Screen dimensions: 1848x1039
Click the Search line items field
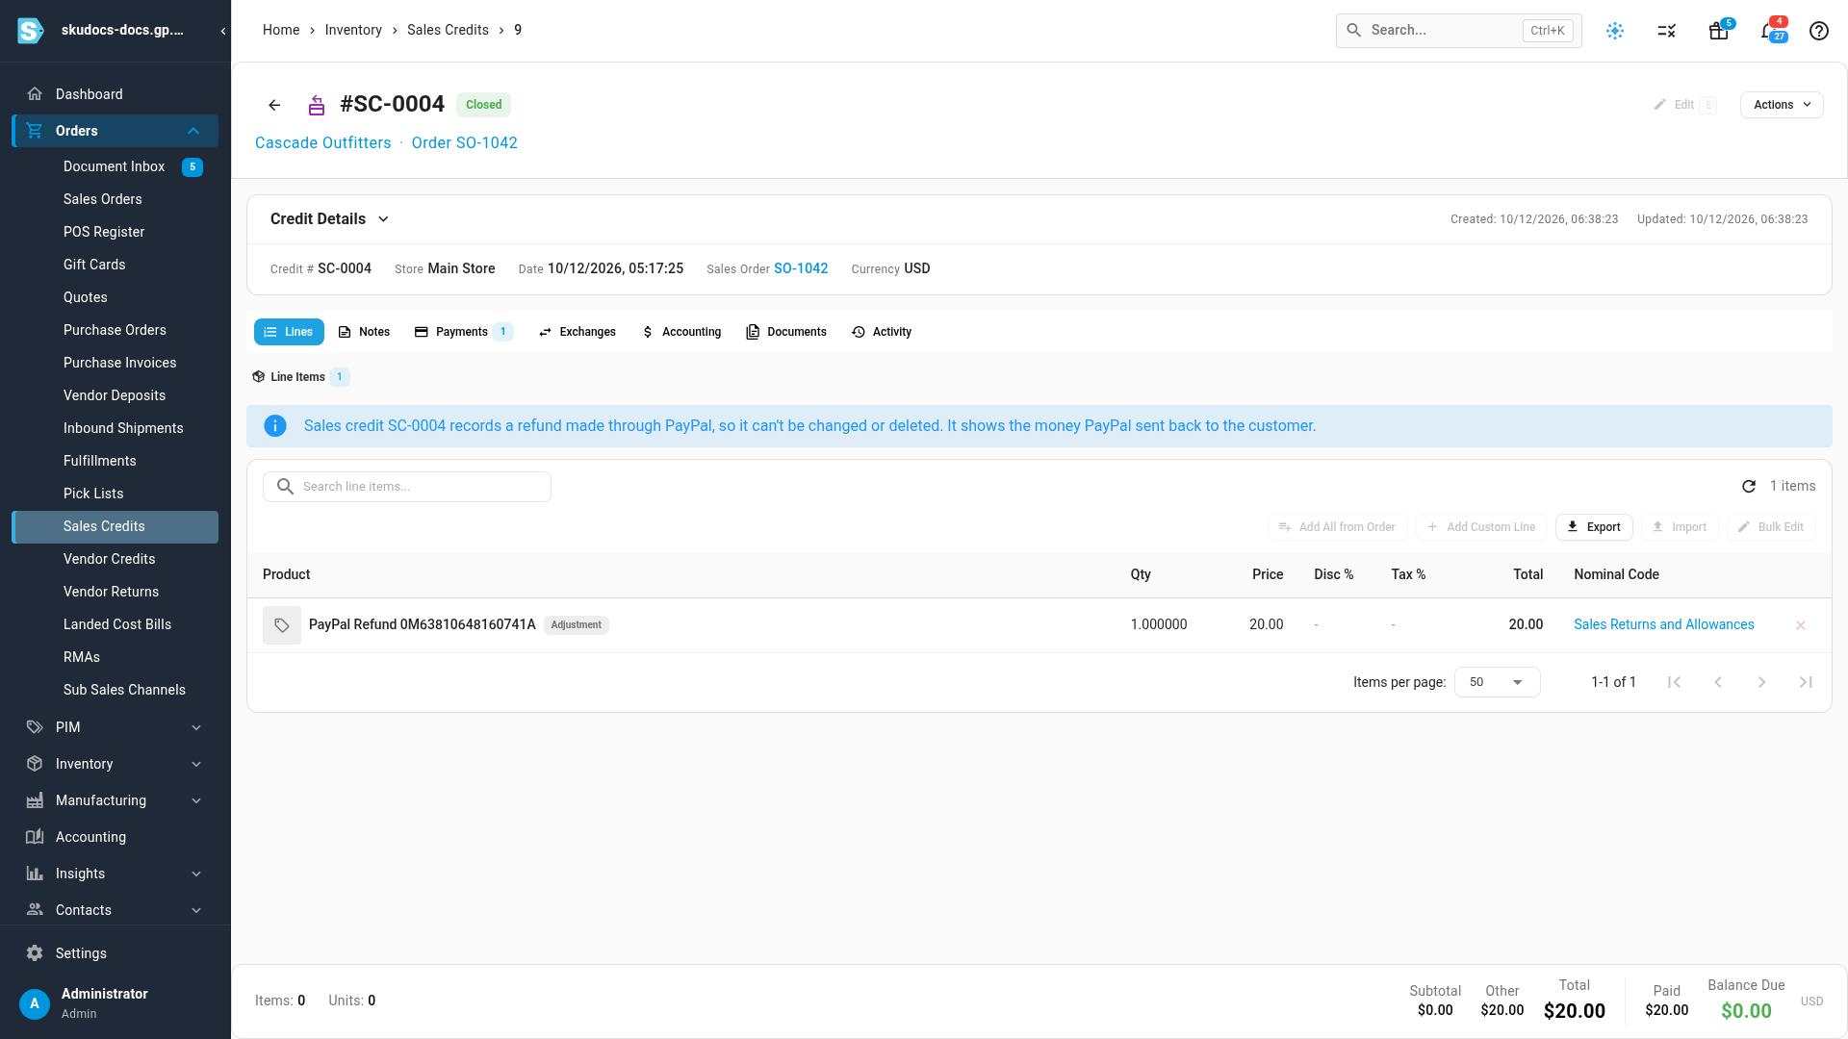pos(407,487)
